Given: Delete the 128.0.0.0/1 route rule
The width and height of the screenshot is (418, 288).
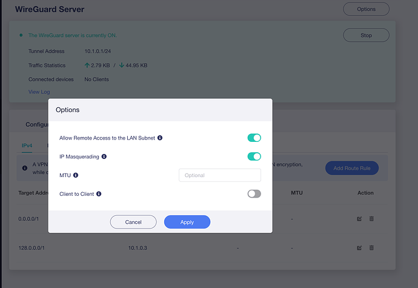Looking at the screenshot, I should 371,247.
